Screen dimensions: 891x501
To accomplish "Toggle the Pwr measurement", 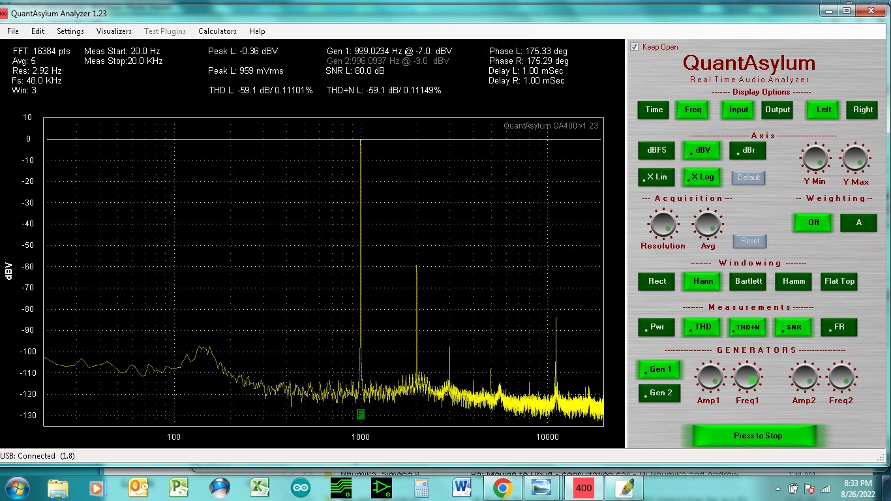I will pyautogui.click(x=657, y=327).
